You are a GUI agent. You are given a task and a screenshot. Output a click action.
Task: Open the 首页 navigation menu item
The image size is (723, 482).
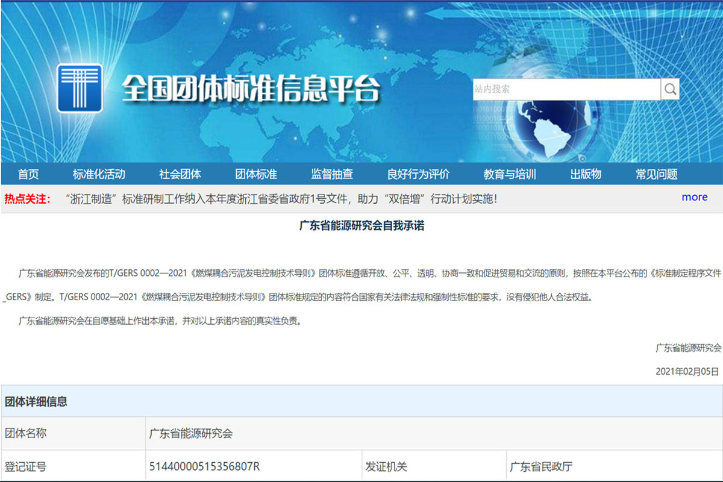28,174
